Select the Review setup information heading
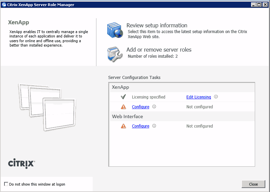This screenshot has width=270, height=192. (x=157, y=25)
